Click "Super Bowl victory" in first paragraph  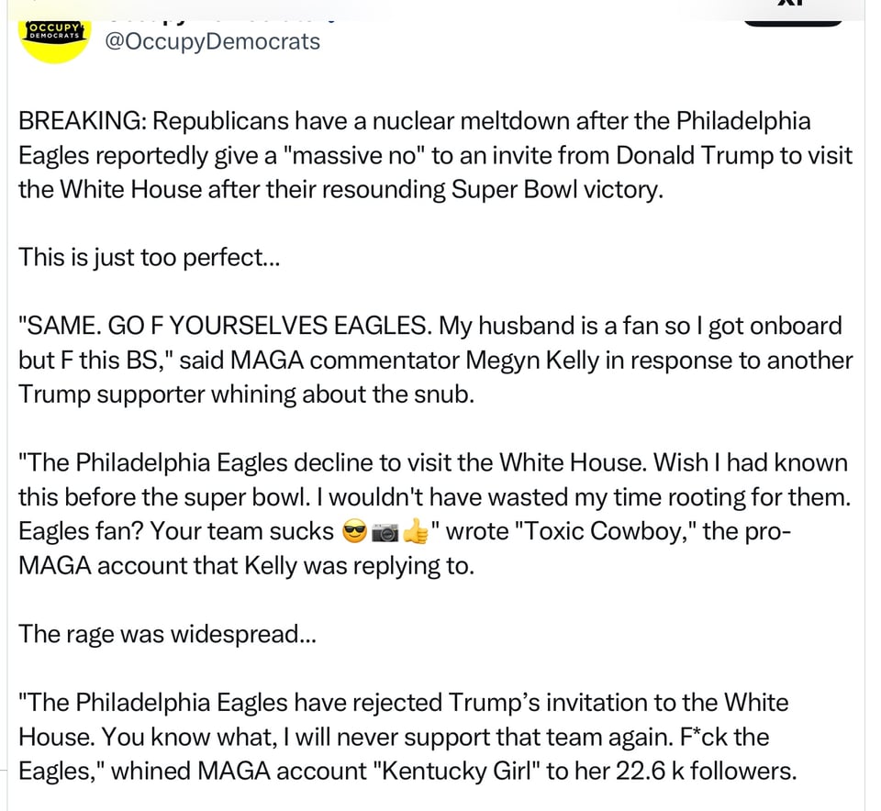coord(556,190)
